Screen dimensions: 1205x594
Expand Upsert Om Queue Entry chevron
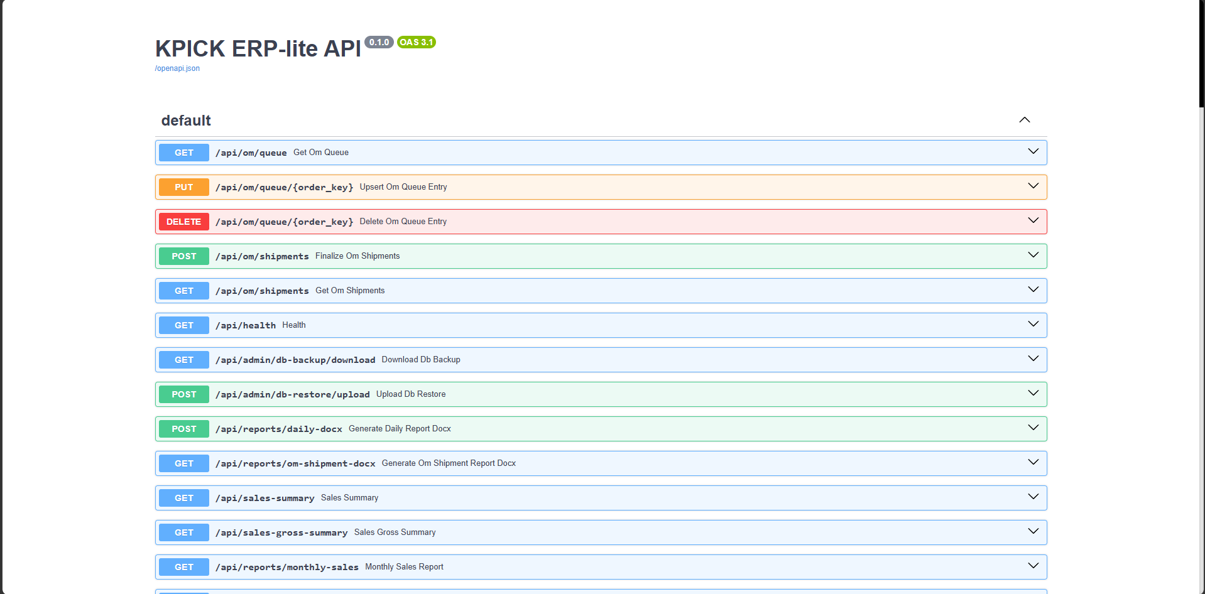1033,186
